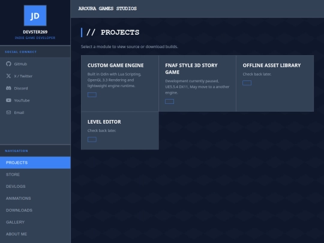Click the JD avatar logo
The width and height of the screenshot is (324, 243).
click(x=35, y=16)
